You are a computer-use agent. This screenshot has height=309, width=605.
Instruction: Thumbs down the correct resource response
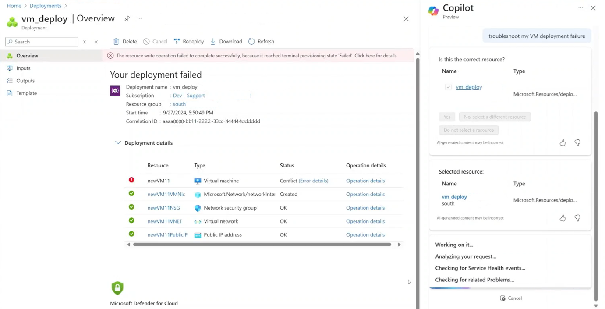pos(577,143)
